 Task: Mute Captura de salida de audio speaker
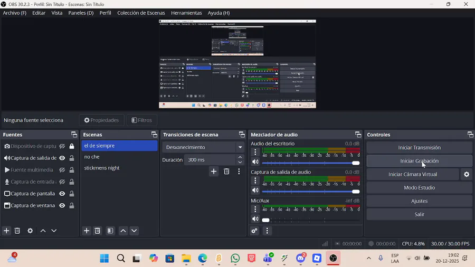pyautogui.click(x=255, y=190)
